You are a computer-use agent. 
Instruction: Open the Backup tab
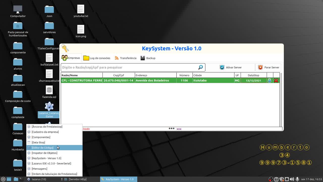tap(148, 58)
